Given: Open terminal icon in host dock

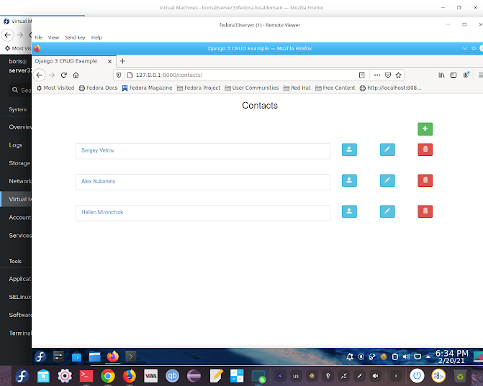Looking at the screenshot, I should click(86, 376).
